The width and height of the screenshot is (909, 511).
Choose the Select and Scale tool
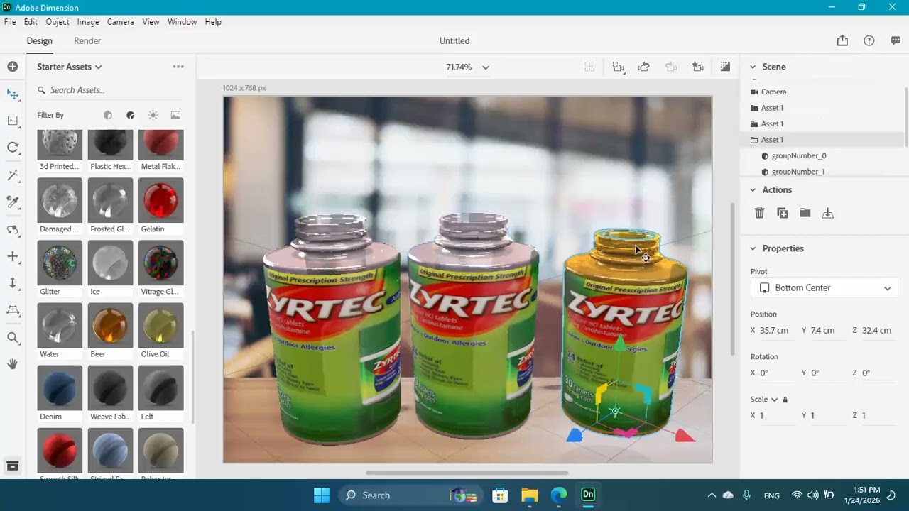pos(13,121)
